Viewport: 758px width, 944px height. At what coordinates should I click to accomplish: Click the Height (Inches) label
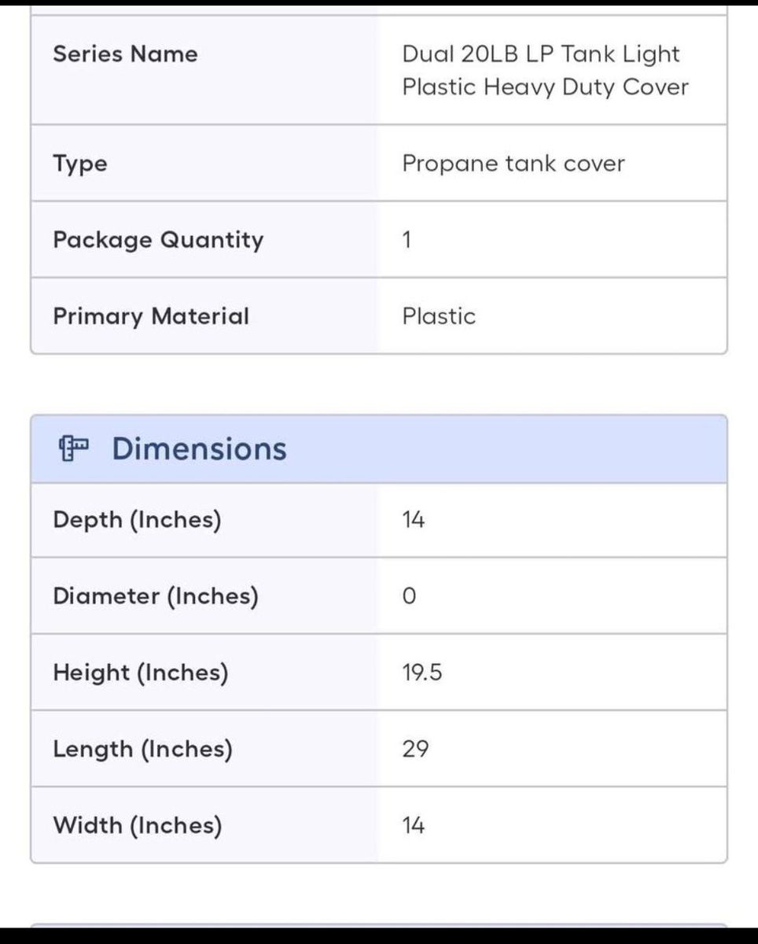click(141, 673)
